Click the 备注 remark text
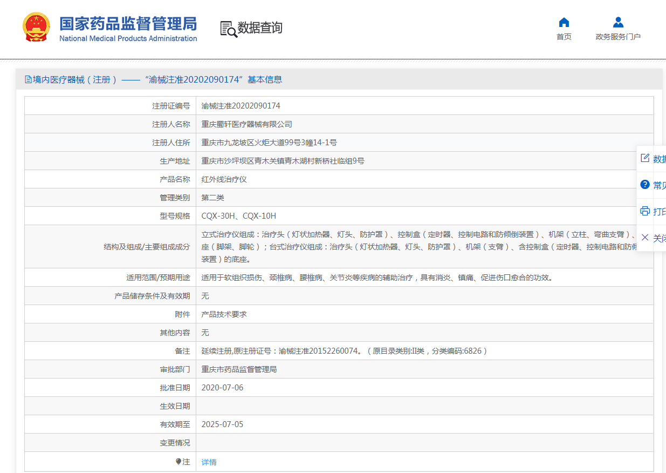Screen dimensions: 666x473 click(x=344, y=351)
